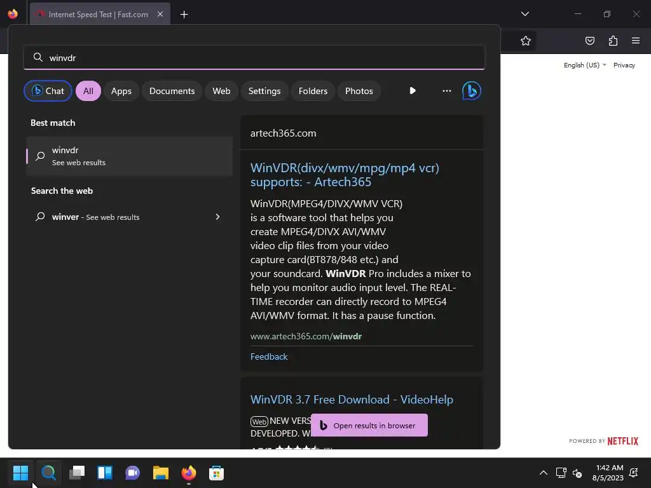Open the Firefox extensions icon
Viewport: 651px width, 488px height.
click(x=613, y=41)
